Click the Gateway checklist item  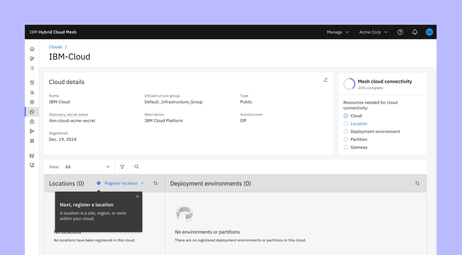click(355, 147)
